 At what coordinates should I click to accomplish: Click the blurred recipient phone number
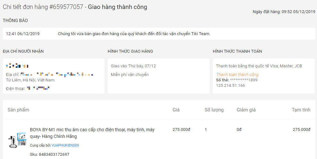click(38, 88)
